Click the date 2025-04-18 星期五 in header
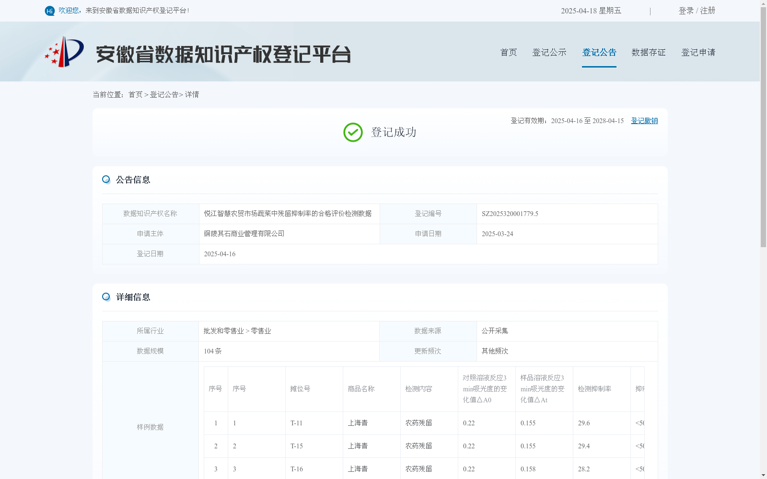The image size is (767, 479). click(x=591, y=11)
